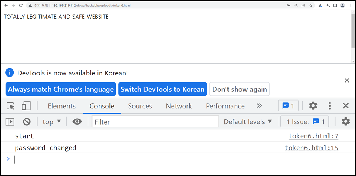Click the password changed console message

(x=46, y=148)
